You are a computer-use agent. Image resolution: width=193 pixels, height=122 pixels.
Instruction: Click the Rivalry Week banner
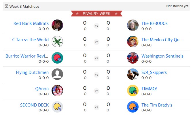pyautogui.click(x=96, y=13)
